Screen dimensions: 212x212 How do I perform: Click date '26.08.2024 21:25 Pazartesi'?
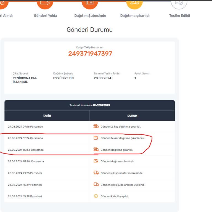[25, 173]
